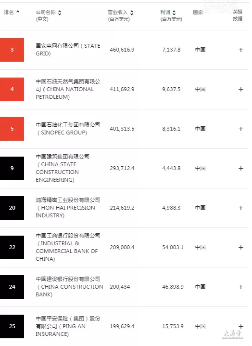Click plus icon for ICBC row
This screenshot has width=252, height=346.
(241, 247)
